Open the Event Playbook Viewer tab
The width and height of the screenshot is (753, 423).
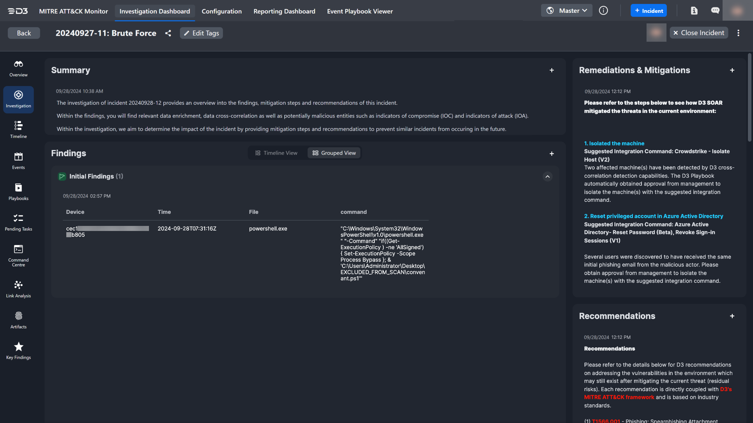[x=360, y=11]
